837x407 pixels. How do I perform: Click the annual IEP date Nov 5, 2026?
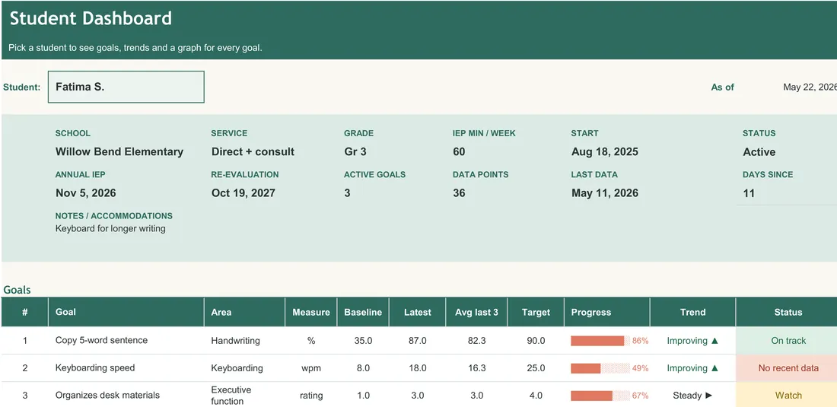coord(86,193)
